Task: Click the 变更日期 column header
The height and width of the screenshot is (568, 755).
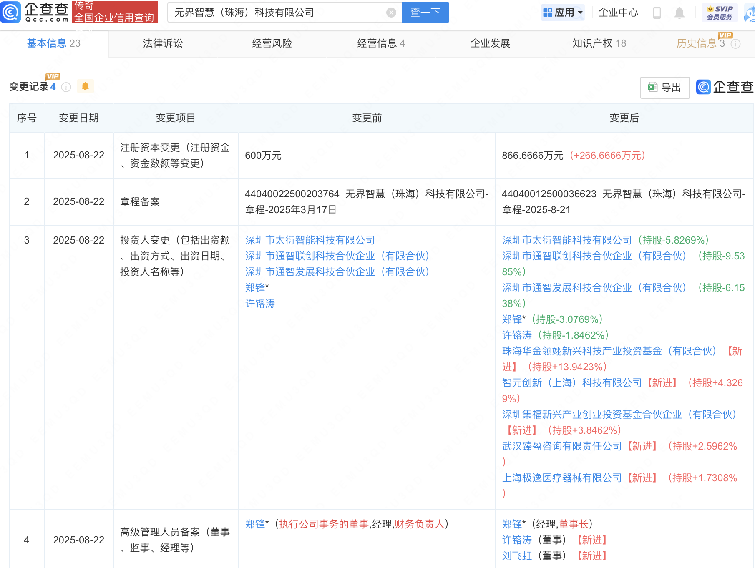Action: click(79, 118)
